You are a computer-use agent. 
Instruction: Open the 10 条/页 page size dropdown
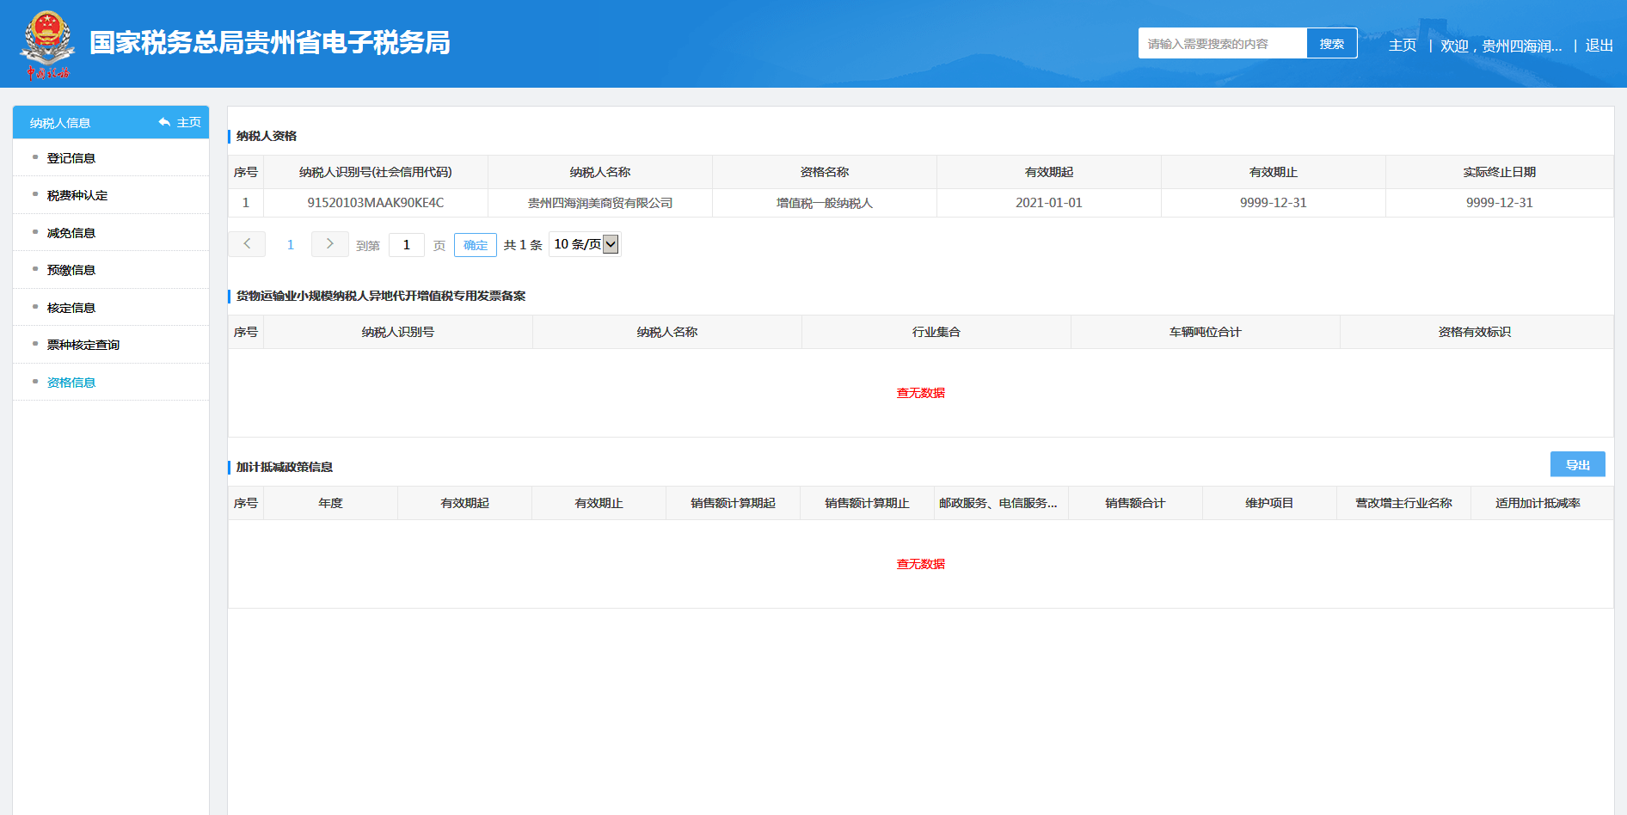click(585, 244)
